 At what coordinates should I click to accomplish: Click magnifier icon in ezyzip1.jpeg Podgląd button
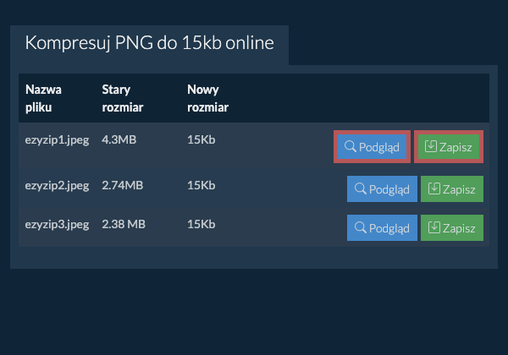(x=351, y=146)
